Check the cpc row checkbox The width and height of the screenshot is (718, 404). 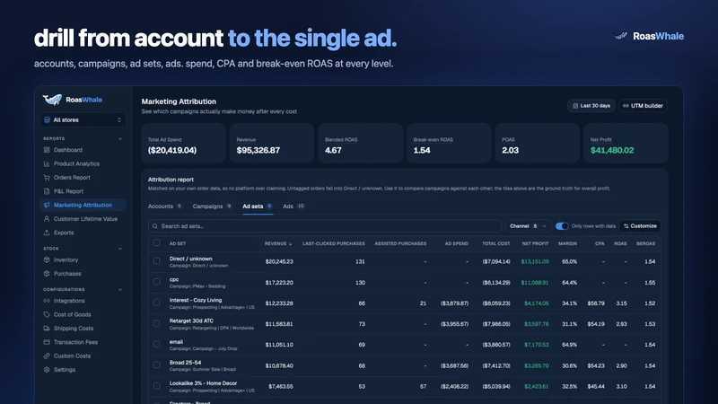(156, 282)
